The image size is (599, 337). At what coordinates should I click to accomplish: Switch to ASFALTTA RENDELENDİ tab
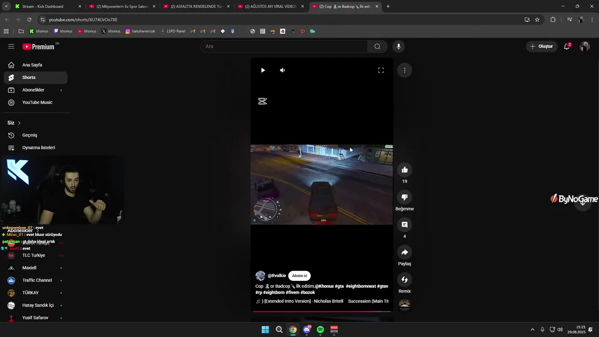click(196, 7)
